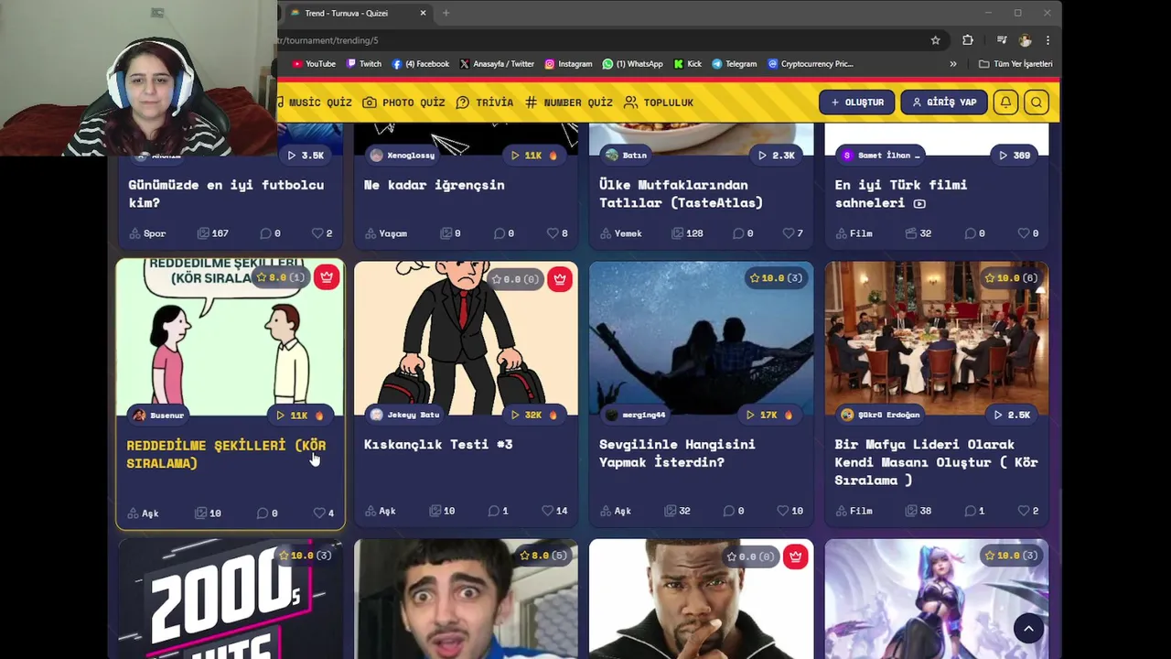Open the WhatsApp bookmark
Viewport: 1171px width, 659px height.
click(632, 64)
